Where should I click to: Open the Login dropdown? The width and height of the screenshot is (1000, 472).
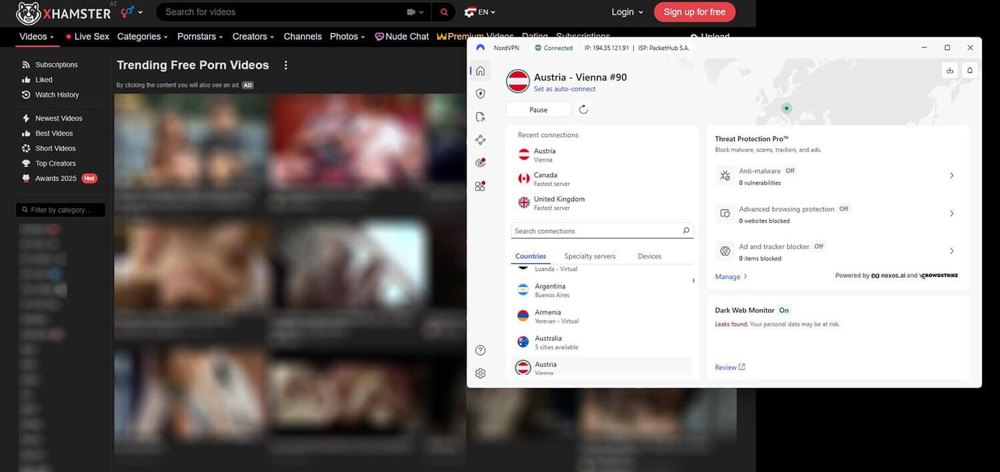click(627, 12)
